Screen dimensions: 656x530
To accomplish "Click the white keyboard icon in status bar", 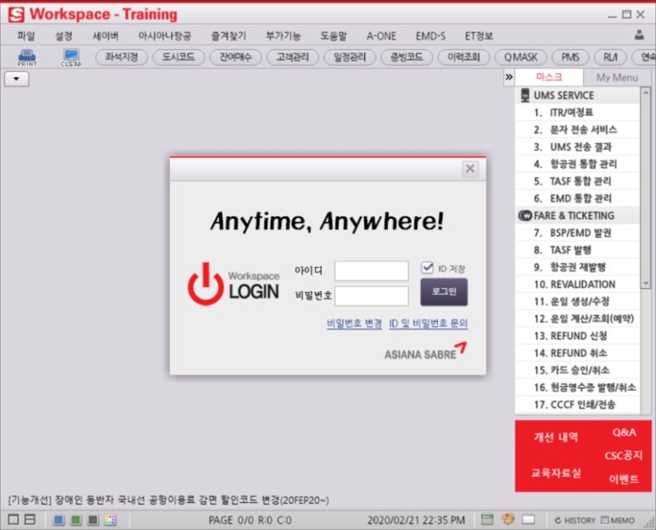I will [529, 520].
